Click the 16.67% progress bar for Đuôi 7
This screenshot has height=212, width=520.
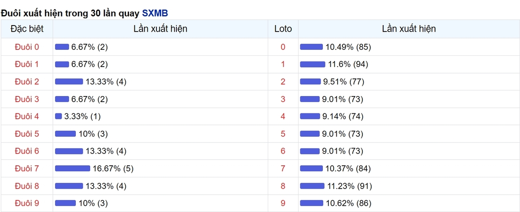click(x=72, y=168)
